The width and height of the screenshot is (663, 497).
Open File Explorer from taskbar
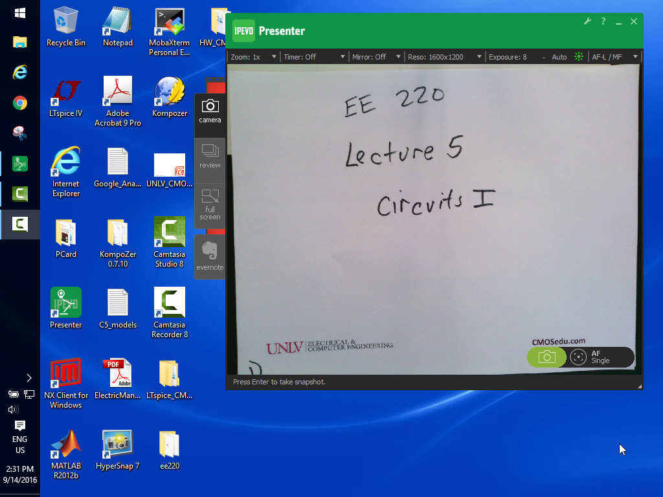[20, 42]
